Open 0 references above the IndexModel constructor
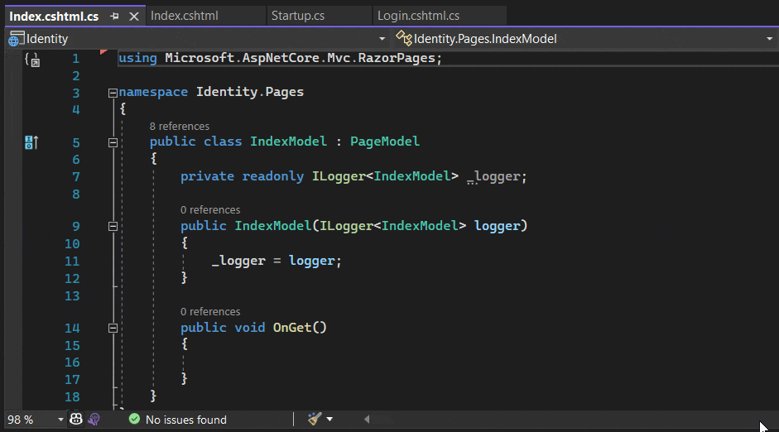The image size is (779, 432). [210, 209]
